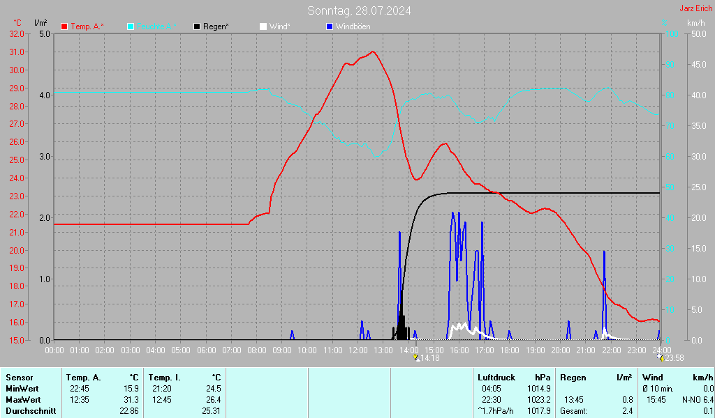Image resolution: width=715 pixels, height=418 pixels.
Task: Click the 14:18 marker time label
Action: pyautogui.click(x=429, y=358)
